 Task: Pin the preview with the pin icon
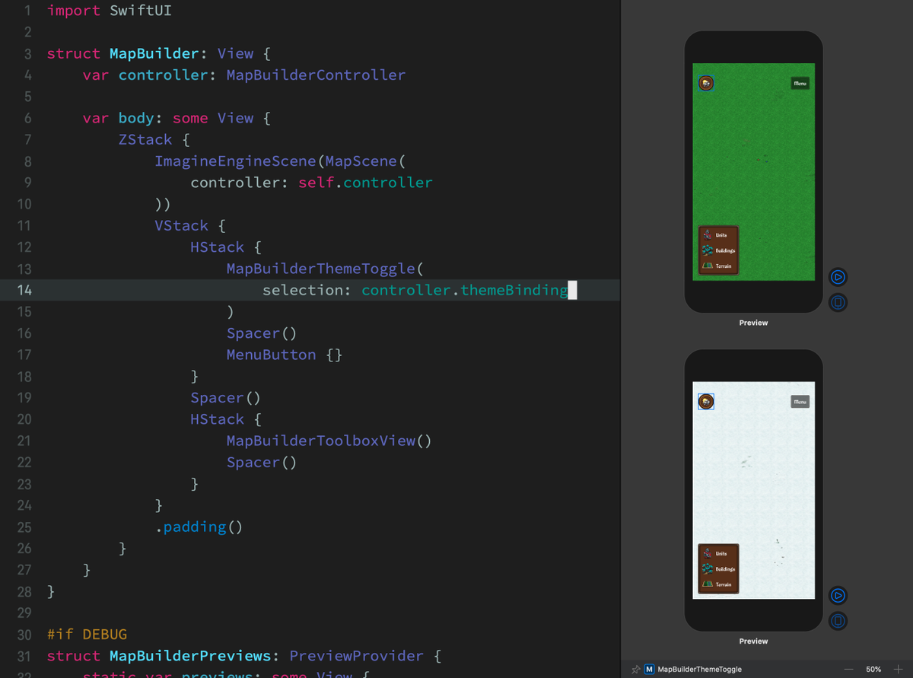pos(636,670)
